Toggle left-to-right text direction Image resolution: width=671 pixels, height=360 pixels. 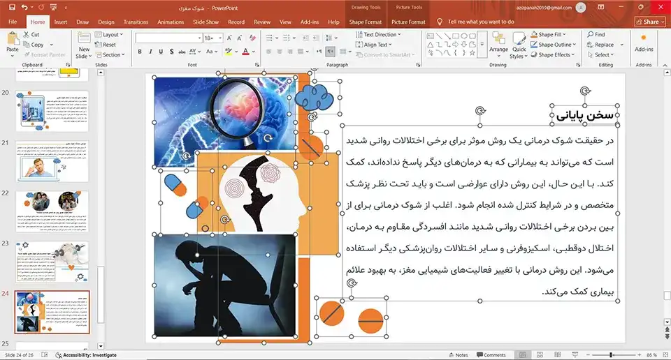coord(319,52)
